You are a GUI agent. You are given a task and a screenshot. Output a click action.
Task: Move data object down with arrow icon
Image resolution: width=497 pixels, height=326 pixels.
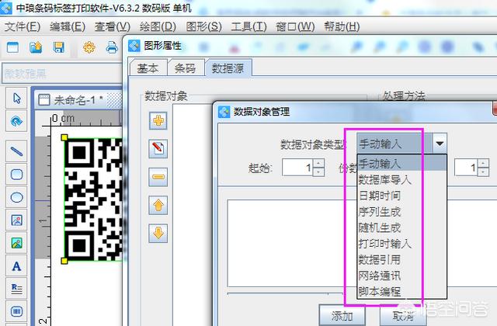coord(158,234)
